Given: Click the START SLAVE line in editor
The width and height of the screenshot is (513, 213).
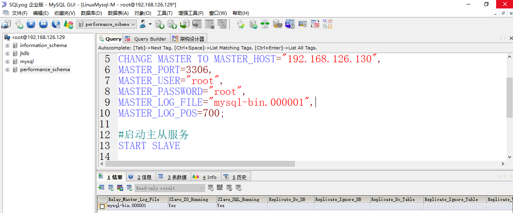Looking at the screenshot, I should click(x=149, y=145).
